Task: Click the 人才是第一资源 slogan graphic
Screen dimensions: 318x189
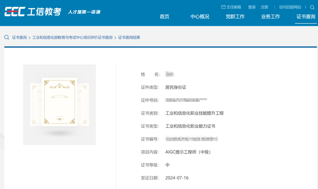Action: (84, 12)
